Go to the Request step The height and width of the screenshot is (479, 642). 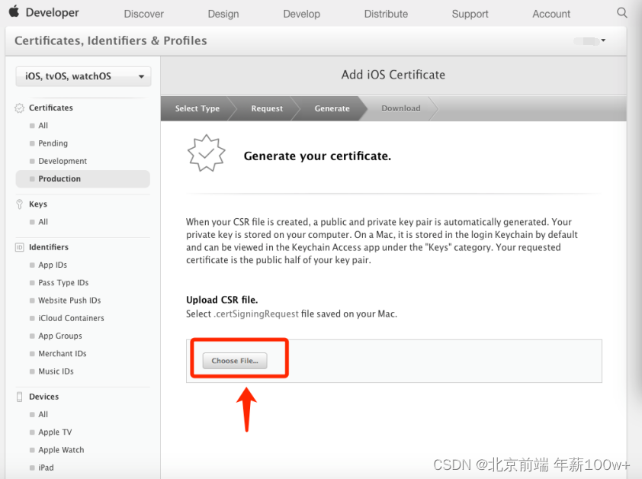(x=267, y=108)
